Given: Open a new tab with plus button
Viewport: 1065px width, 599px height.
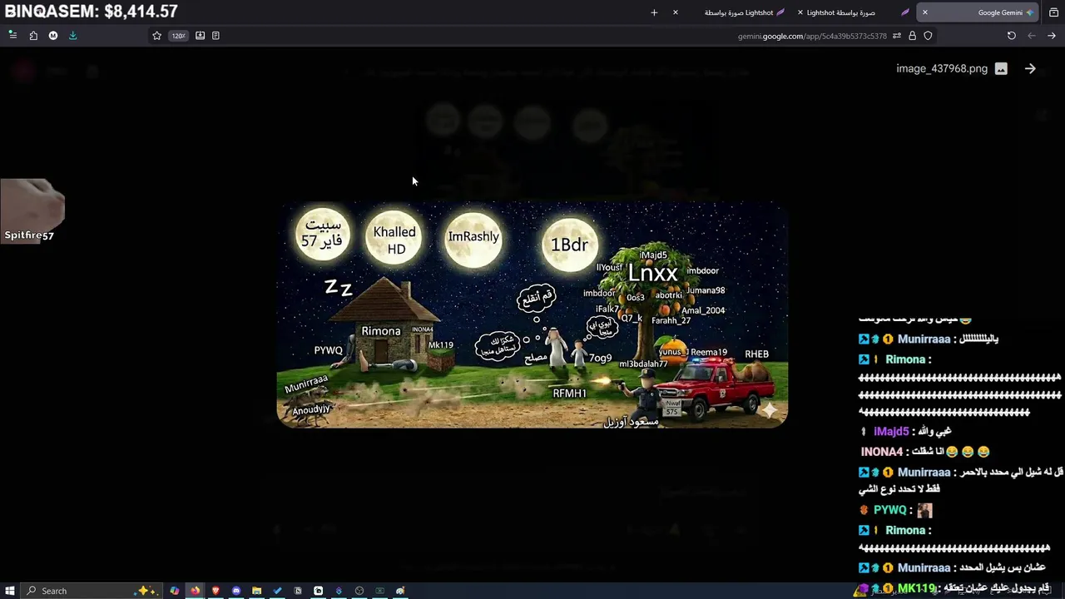Looking at the screenshot, I should 654,12.
